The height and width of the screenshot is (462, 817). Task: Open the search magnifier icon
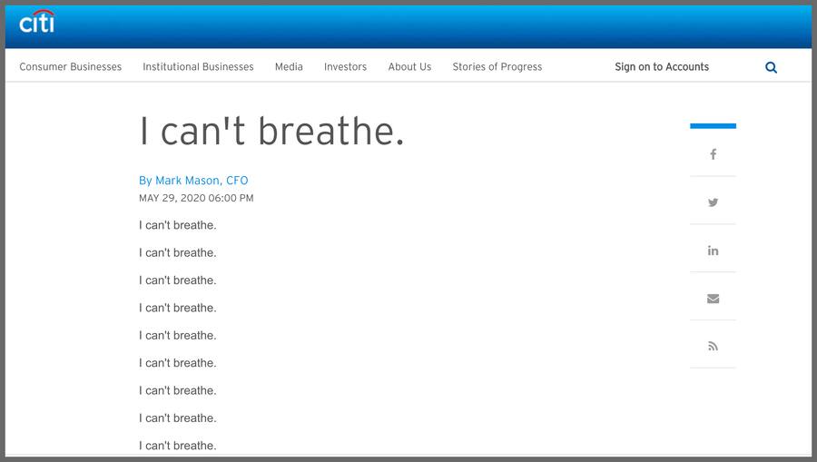point(771,67)
